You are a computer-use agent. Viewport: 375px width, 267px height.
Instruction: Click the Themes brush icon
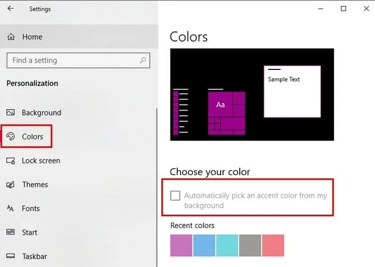pos(11,185)
